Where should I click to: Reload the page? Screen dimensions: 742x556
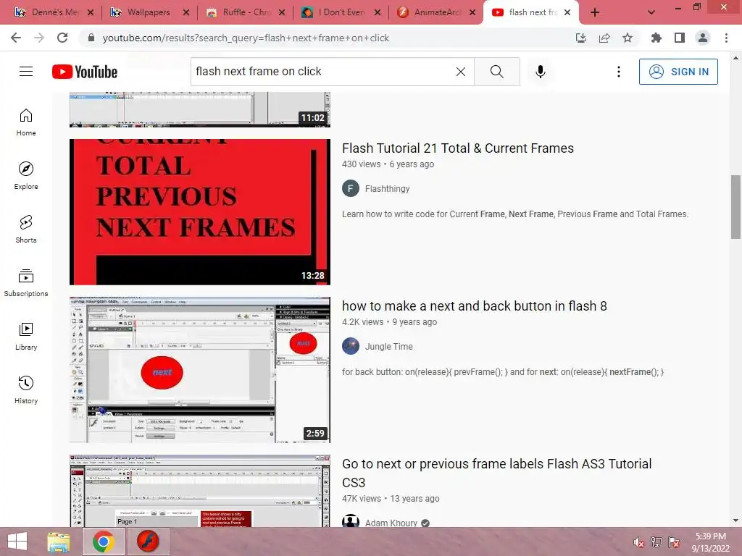tap(62, 38)
